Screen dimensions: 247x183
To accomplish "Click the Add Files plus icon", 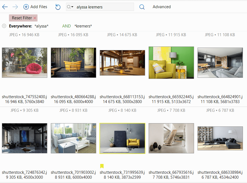I will (26, 7).
